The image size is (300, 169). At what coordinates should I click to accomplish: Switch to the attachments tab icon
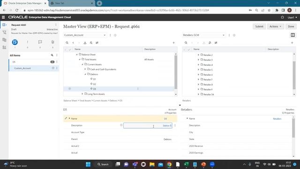52,42
